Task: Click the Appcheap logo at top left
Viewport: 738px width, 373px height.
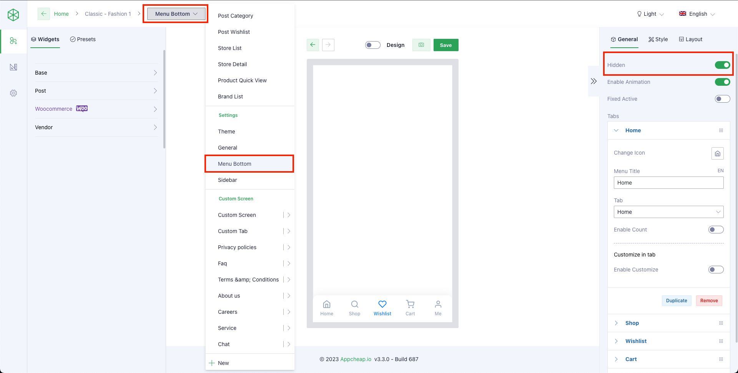Action: [13, 15]
